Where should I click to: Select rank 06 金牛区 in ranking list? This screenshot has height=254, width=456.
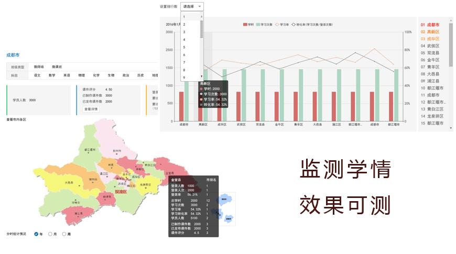(x=430, y=60)
